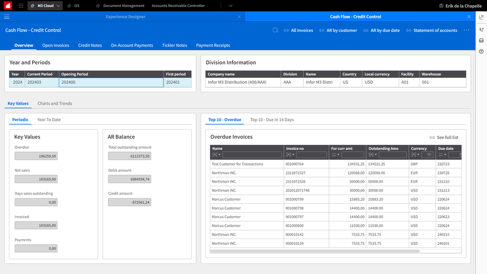Image resolution: width=487 pixels, height=274 pixels.
Task: Click the share/export icon in right sidebar
Action: tap(481, 17)
